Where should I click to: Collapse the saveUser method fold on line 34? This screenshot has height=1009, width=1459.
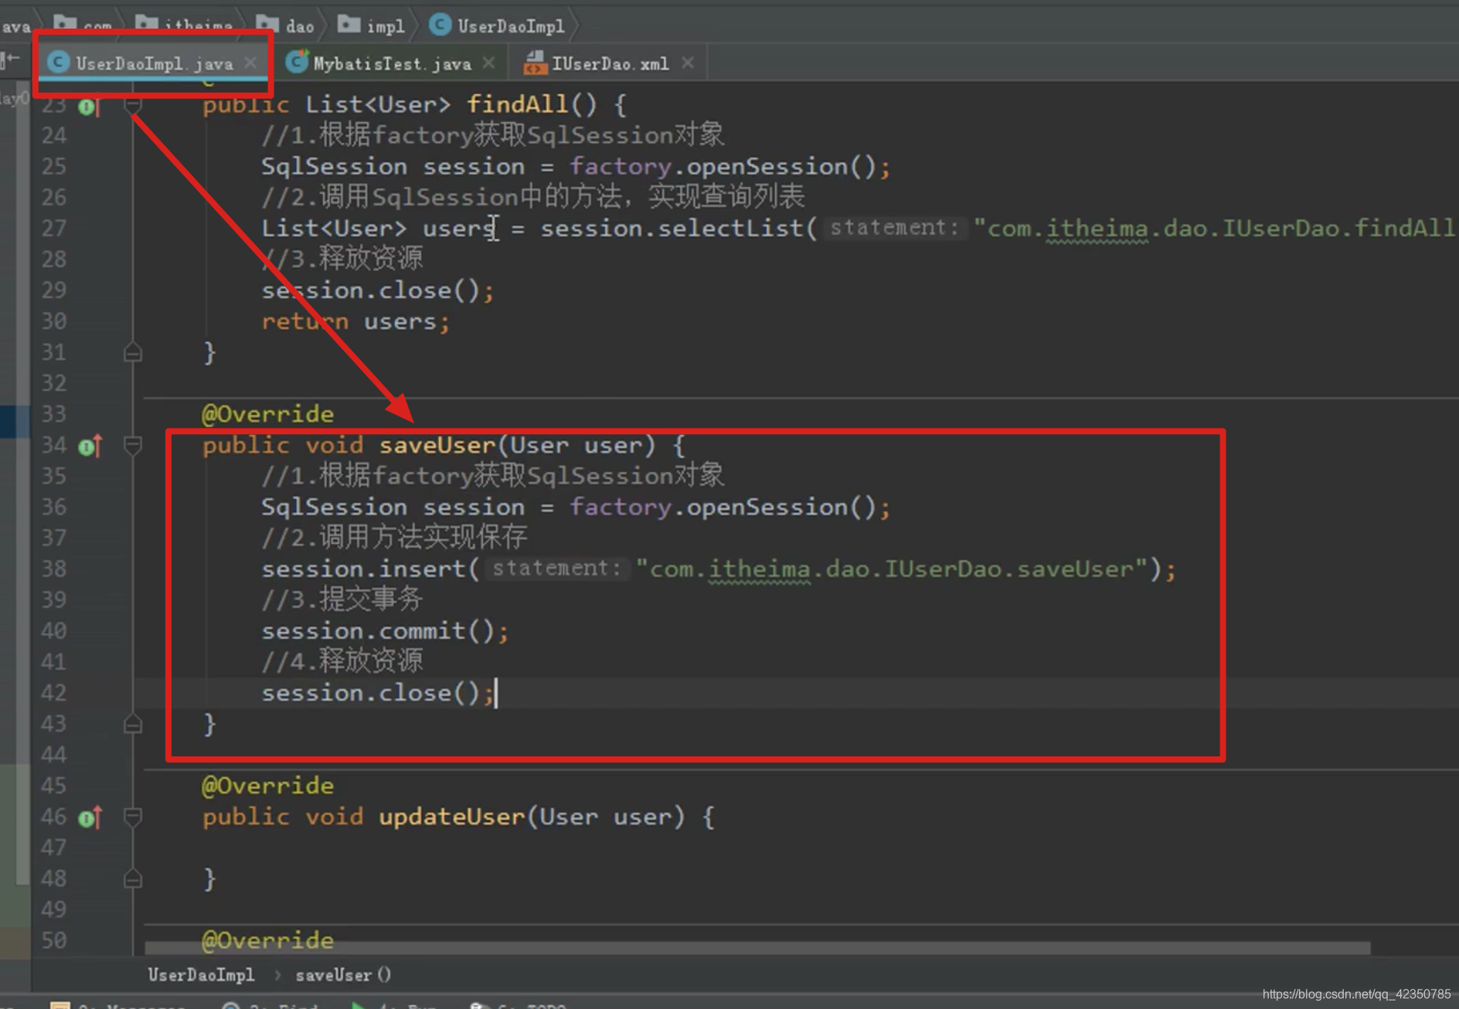pyautogui.click(x=133, y=446)
